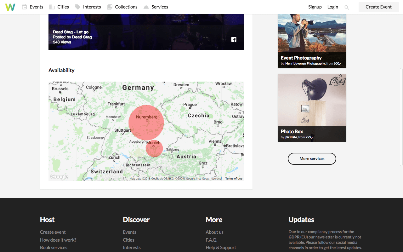
Task: Click the buildings icon beside Cities
Action: (x=52, y=7)
